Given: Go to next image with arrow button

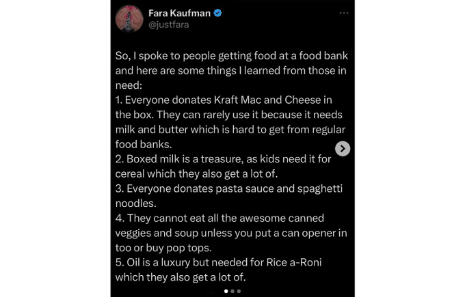Looking at the screenshot, I should pos(343,149).
